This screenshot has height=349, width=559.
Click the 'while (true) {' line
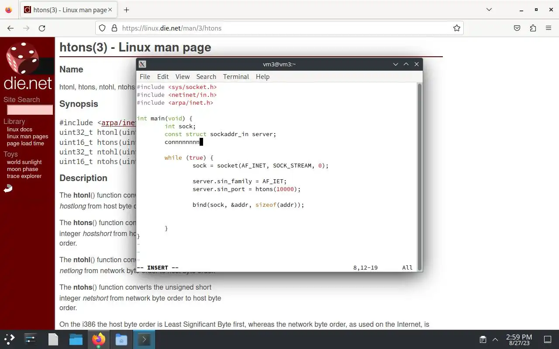click(189, 157)
